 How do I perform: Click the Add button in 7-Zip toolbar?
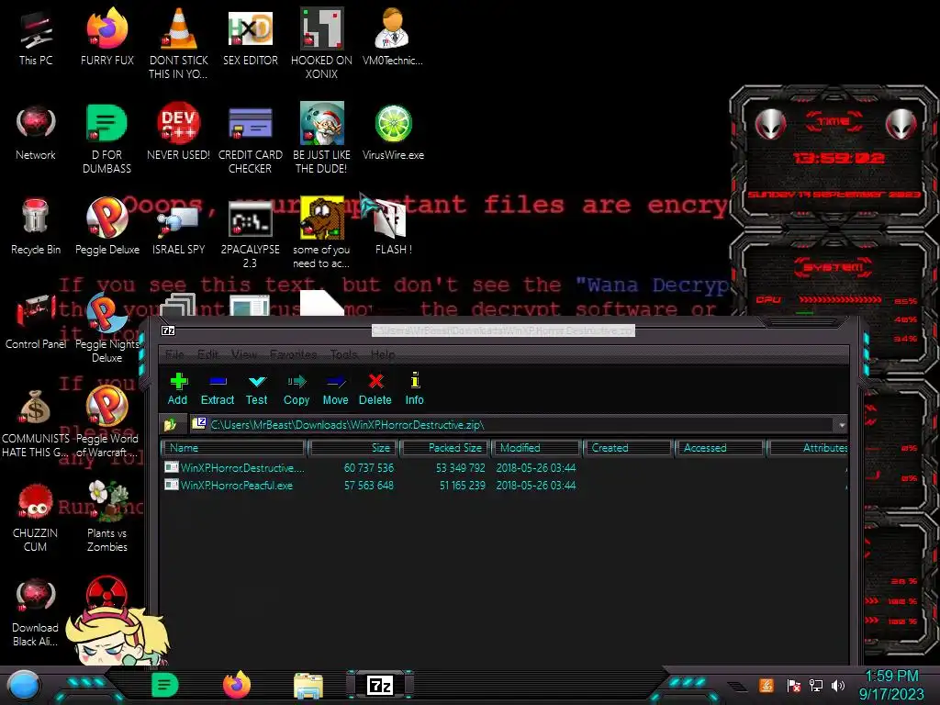(x=177, y=389)
